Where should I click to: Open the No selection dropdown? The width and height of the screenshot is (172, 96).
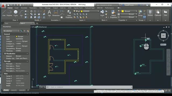pos(11,31)
